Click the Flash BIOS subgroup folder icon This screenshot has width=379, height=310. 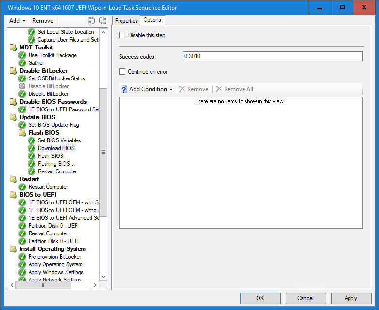(22, 133)
